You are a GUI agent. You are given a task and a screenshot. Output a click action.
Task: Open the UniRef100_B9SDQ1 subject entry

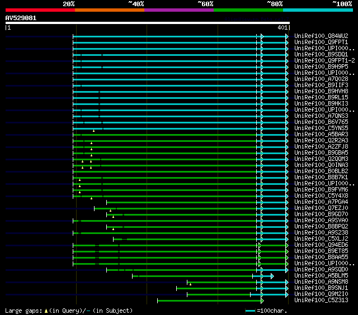tap(321, 55)
